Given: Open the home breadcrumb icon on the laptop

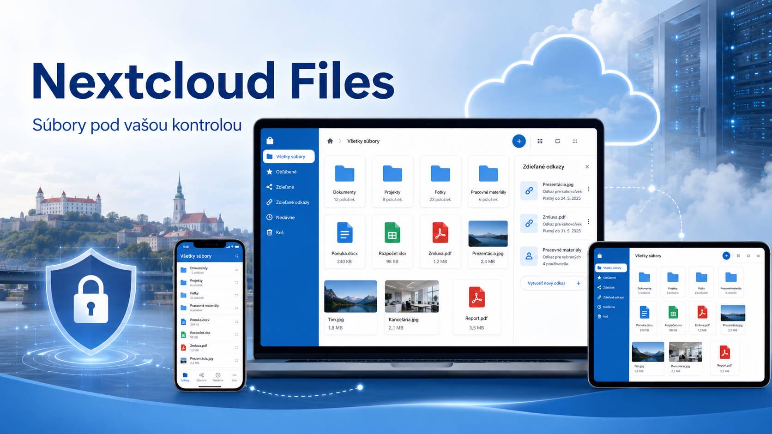Looking at the screenshot, I should coord(330,141).
